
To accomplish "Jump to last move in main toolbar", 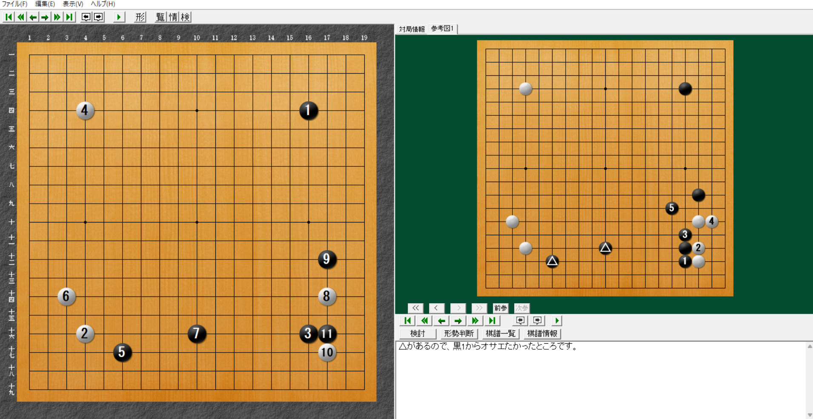I will (x=69, y=17).
